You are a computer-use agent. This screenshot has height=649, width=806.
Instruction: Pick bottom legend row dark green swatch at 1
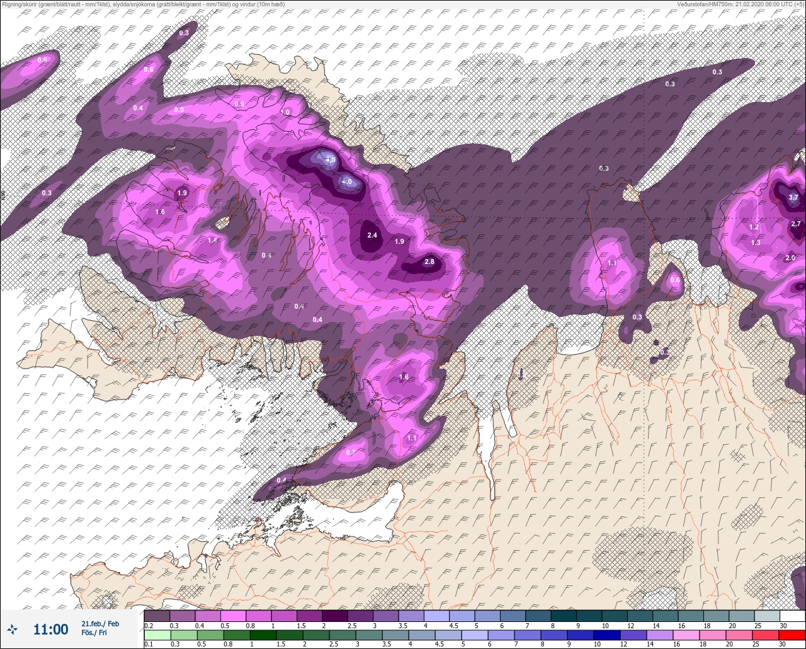(x=263, y=635)
